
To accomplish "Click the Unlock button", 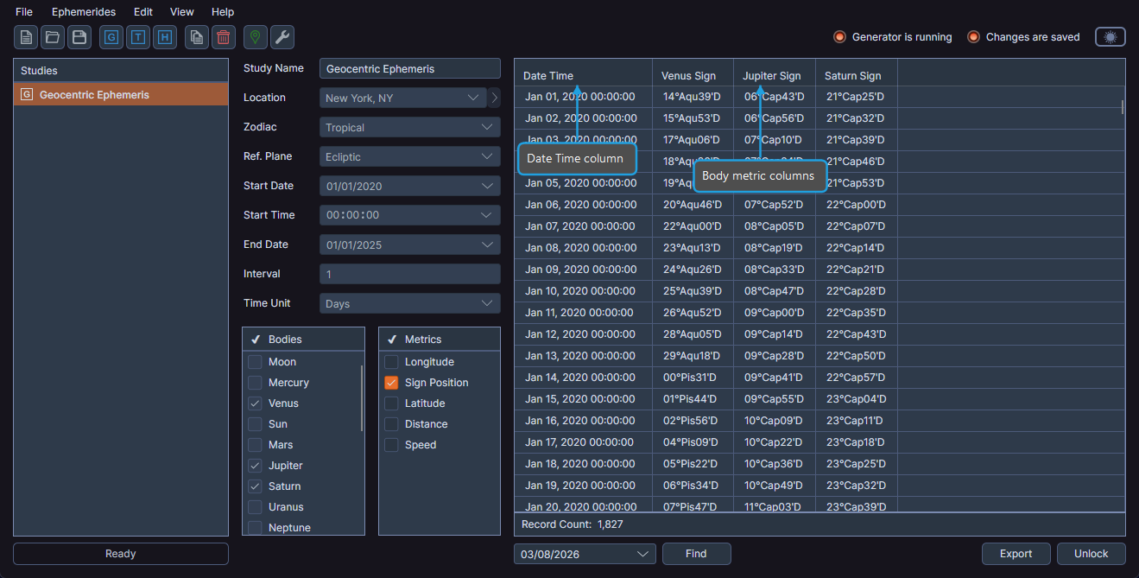I will [x=1090, y=554].
